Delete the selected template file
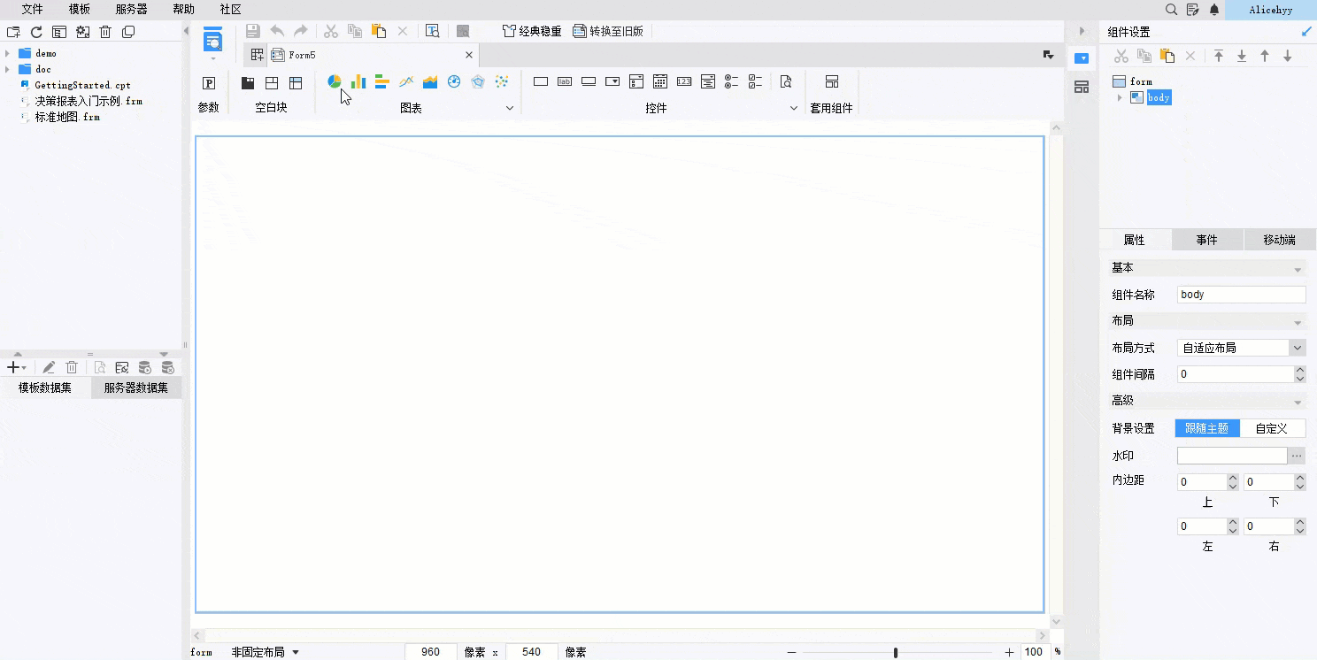1317x660 pixels. [x=105, y=32]
